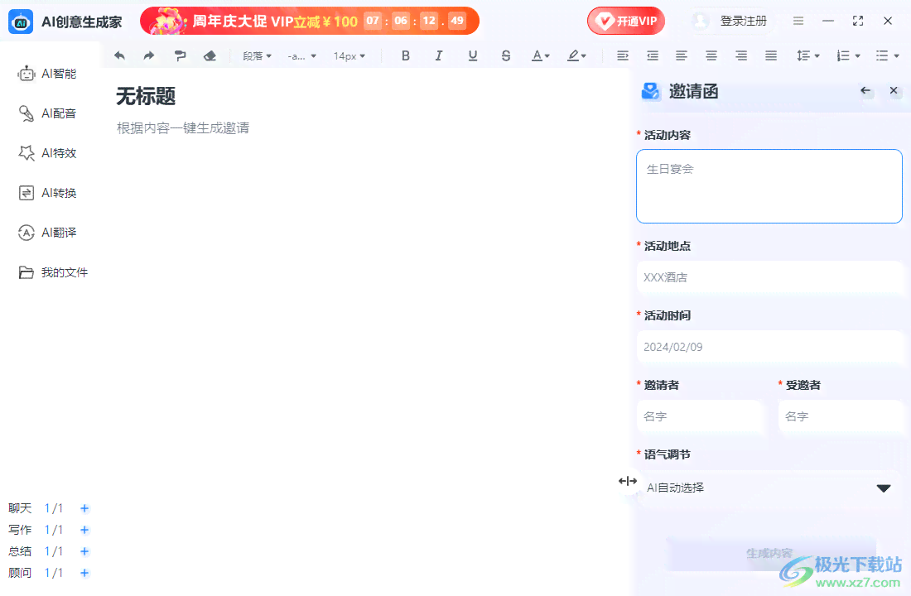Focus the 活动内容 text area

(x=769, y=186)
